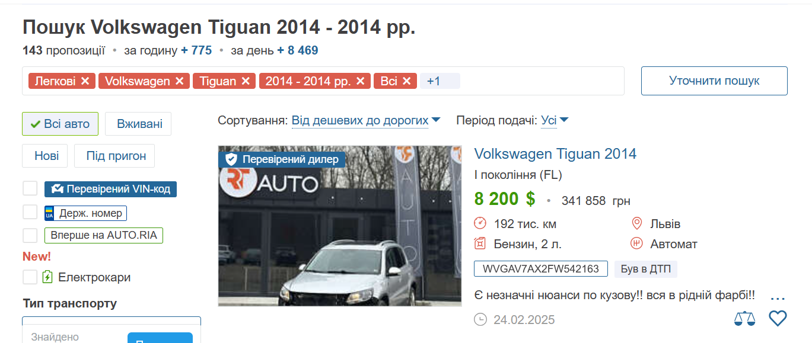Image resolution: width=812 pixels, height=343 pixels.
Task: Add car to comparison scales icon
Action: 745,319
